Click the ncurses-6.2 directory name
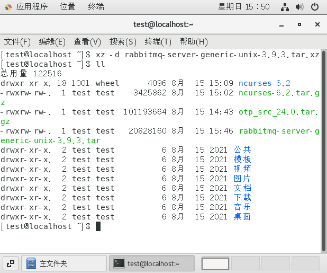This screenshot has width=327, height=273. pyautogui.click(x=265, y=83)
